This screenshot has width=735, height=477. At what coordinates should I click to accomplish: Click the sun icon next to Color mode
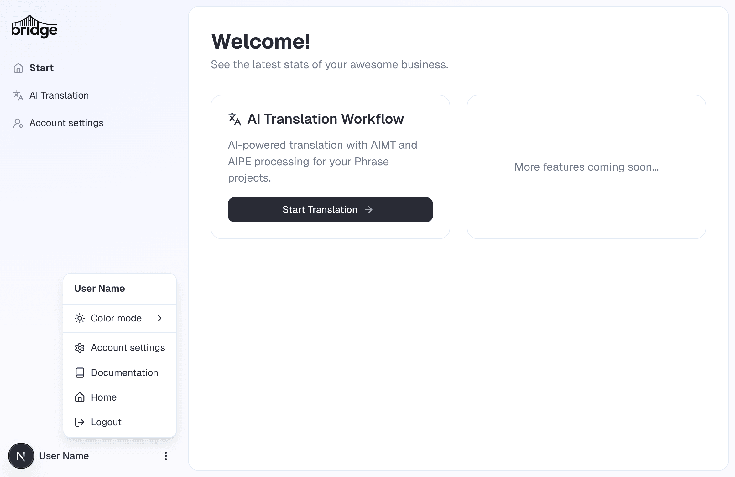(80, 318)
